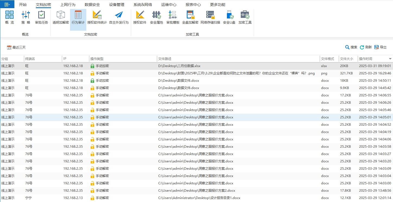Open 审批模板 approval templates
The width and height of the screenshot is (393, 202).
pos(173,17)
